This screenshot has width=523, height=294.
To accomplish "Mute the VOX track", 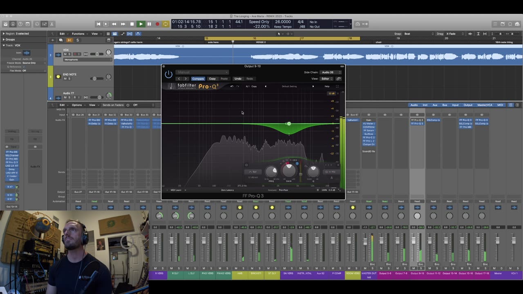I will 65,54.
